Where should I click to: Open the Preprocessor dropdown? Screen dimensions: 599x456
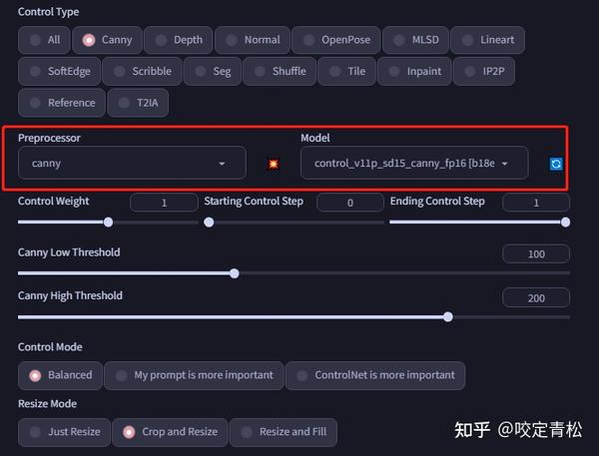132,163
